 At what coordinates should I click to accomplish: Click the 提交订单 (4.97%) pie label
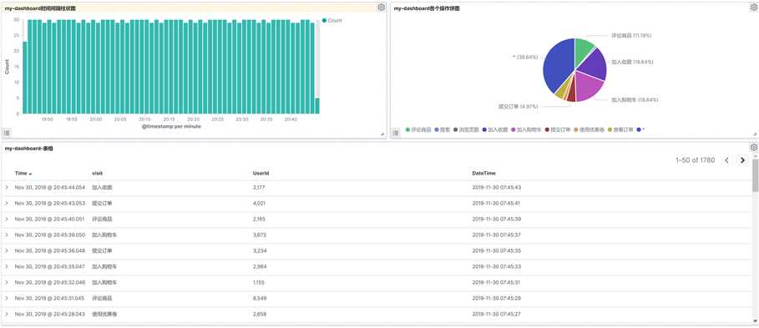click(x=518, y=106)
